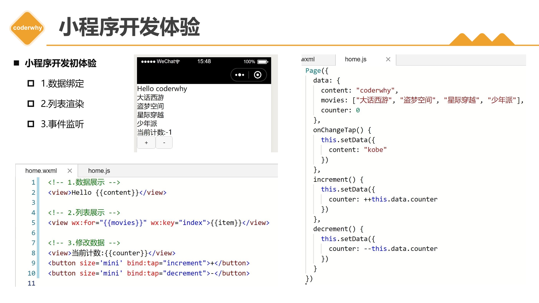The image size is (539, 303).
Task: Click the comment 3.修改数据 code line
Action: point(84,243)
